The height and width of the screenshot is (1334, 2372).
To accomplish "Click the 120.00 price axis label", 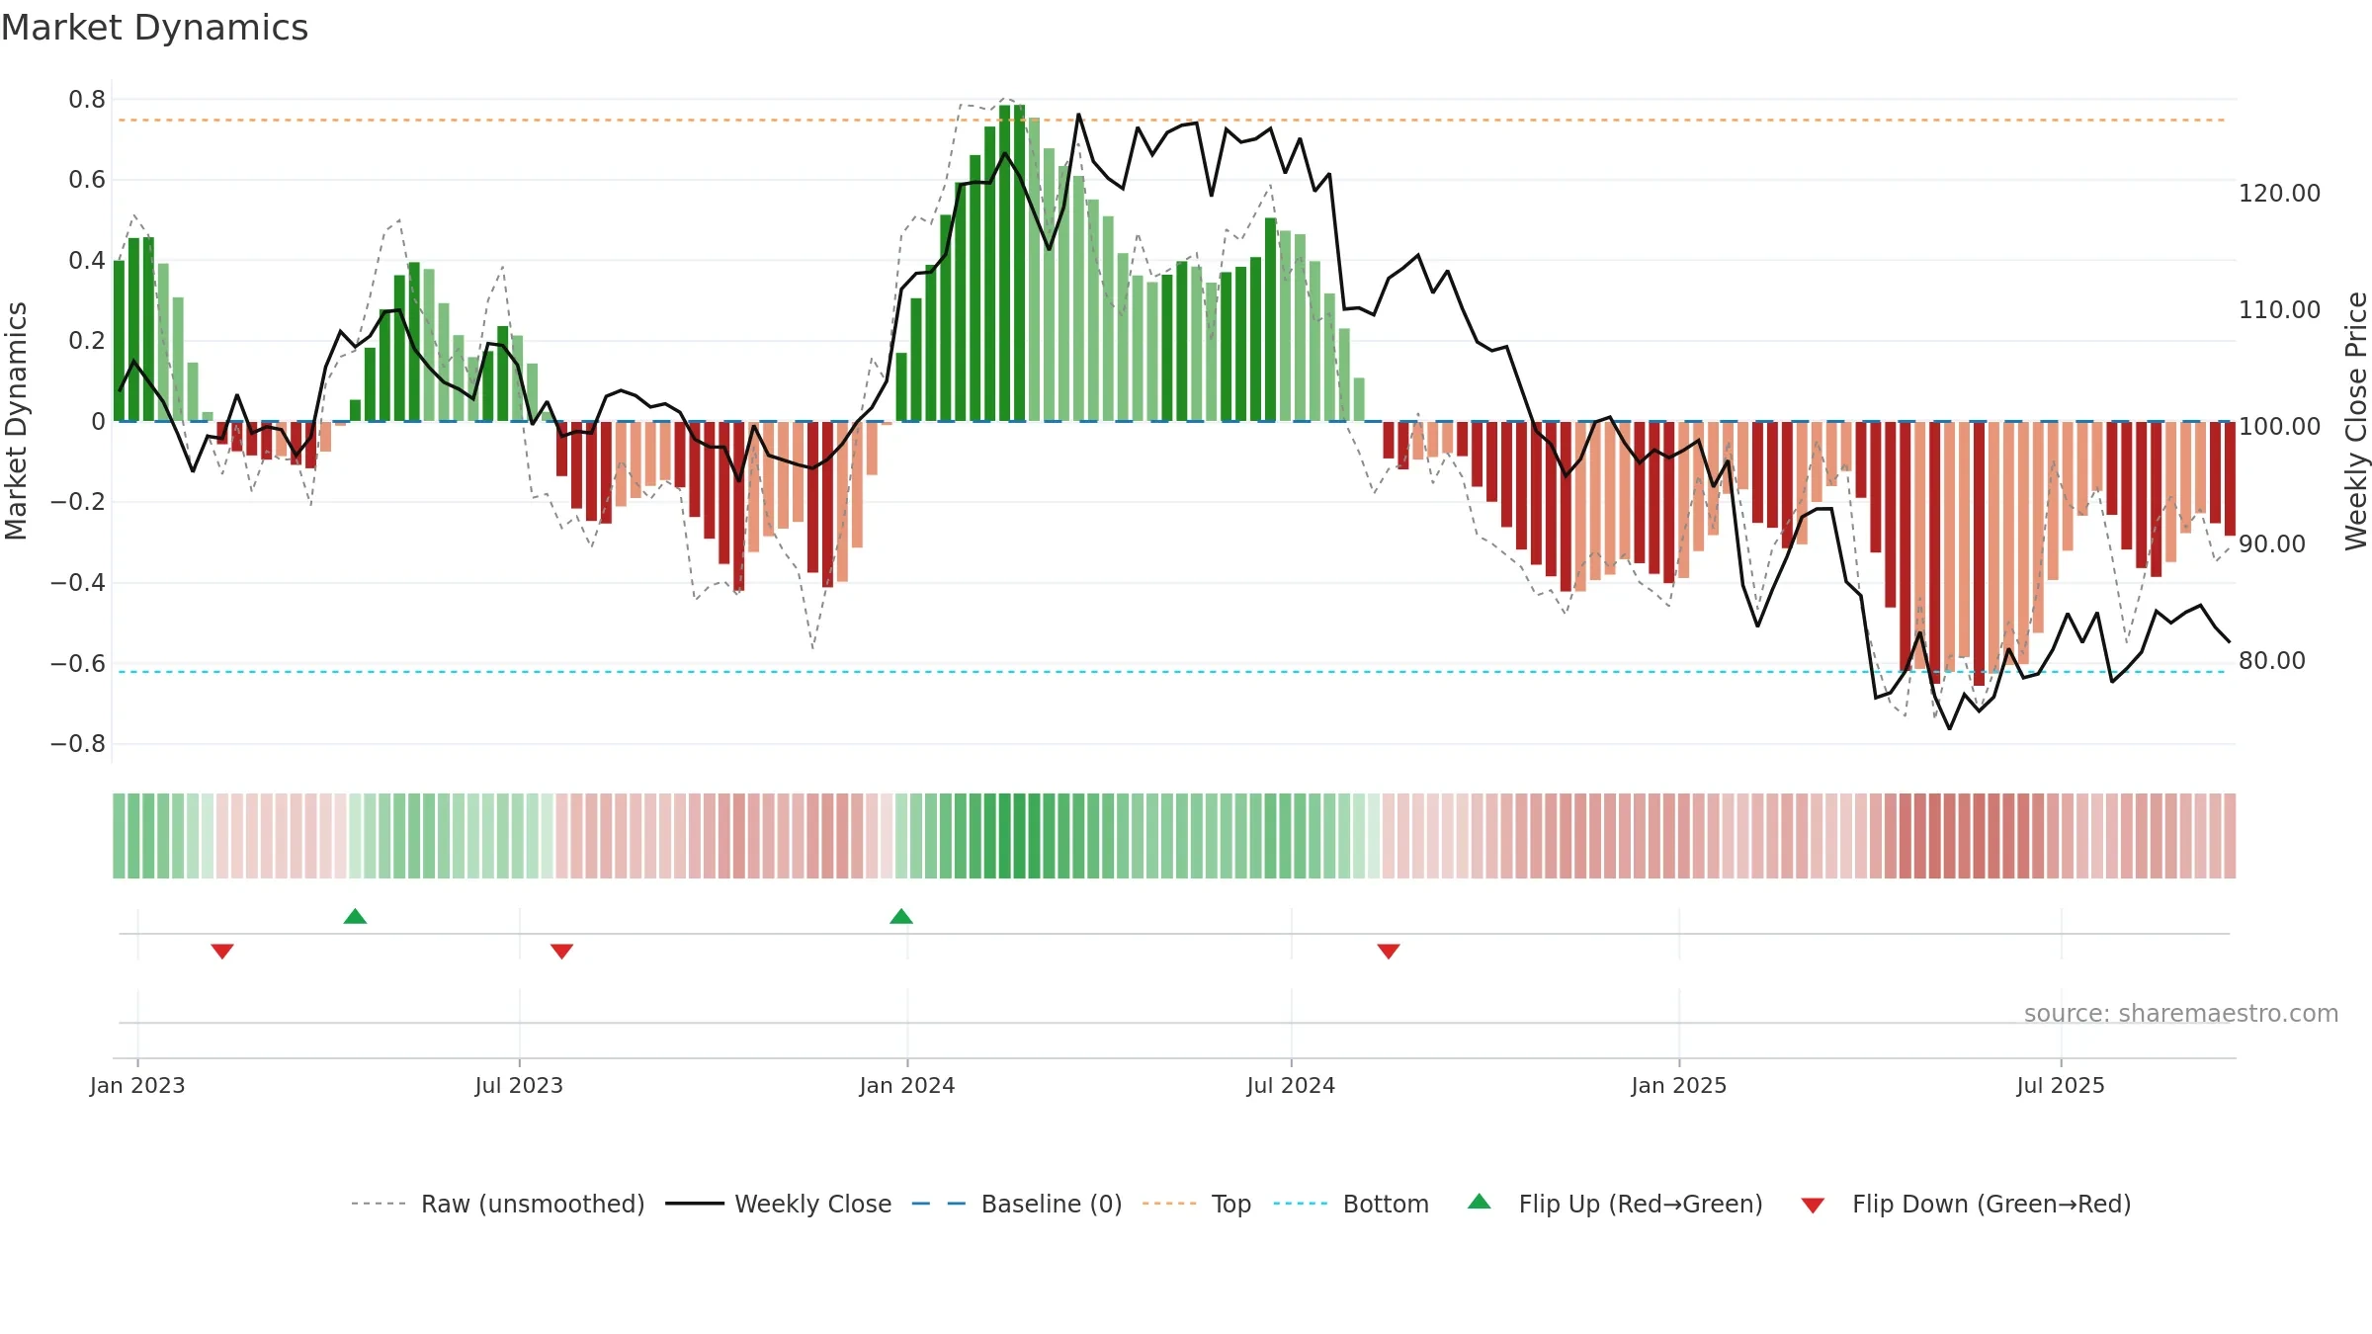I will (2279, 193).
